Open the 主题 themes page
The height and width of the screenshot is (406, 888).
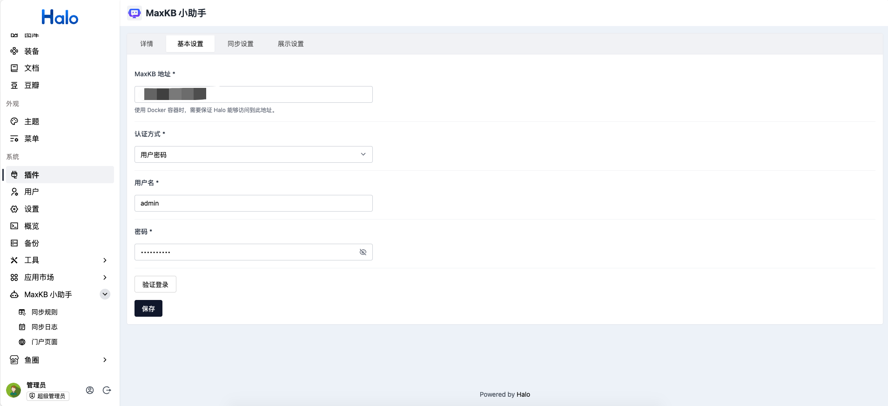pyautogui.click(x=60, y=121)
